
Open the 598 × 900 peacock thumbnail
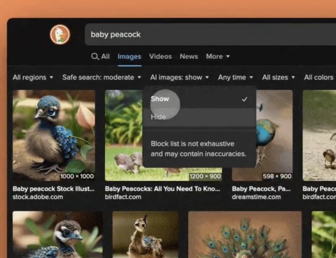click(275, 135)
